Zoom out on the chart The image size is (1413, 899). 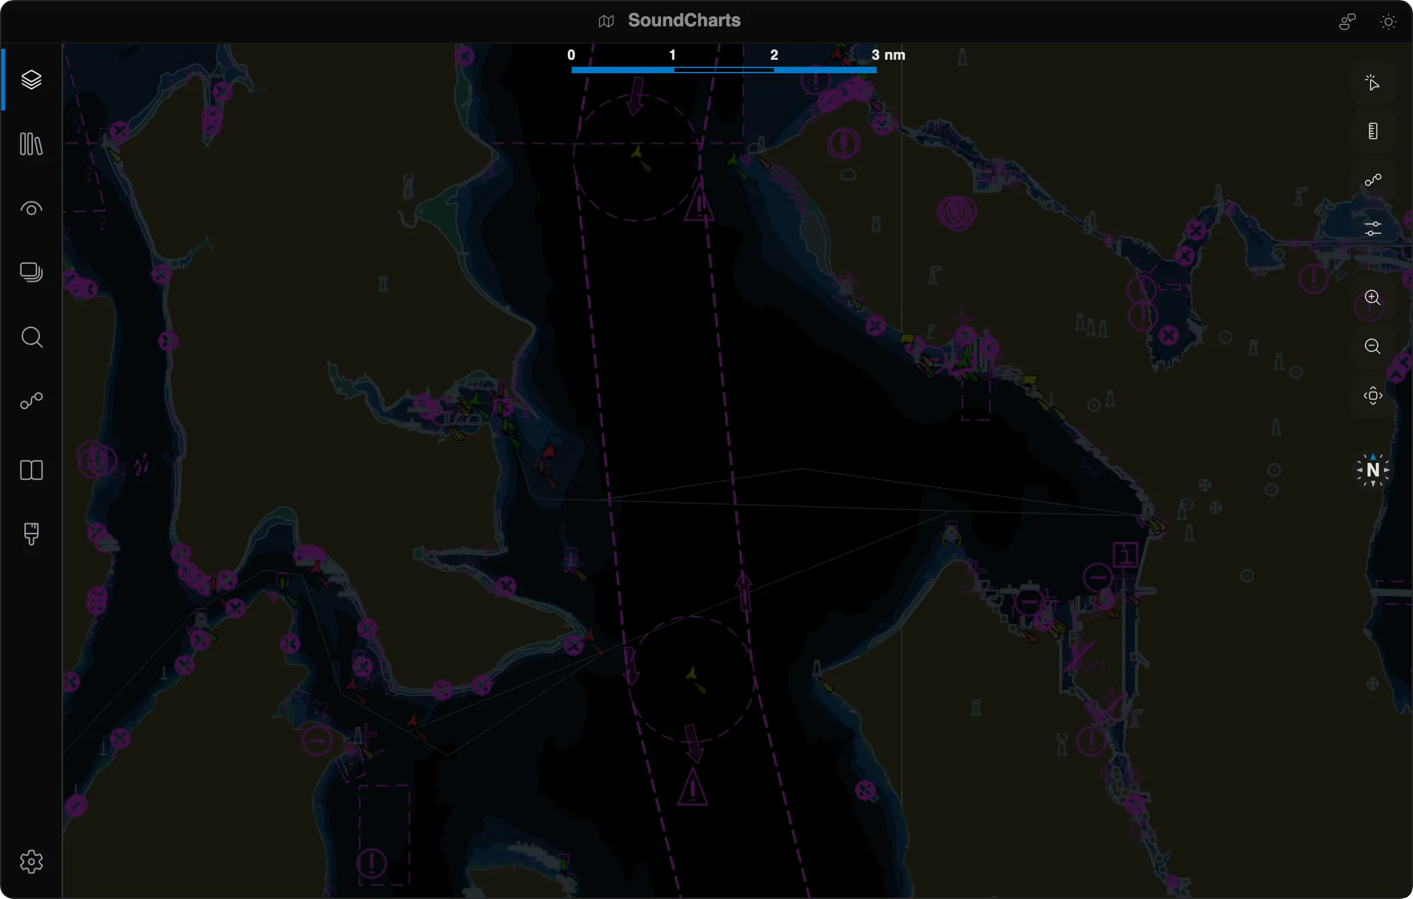click(1373, 346)
